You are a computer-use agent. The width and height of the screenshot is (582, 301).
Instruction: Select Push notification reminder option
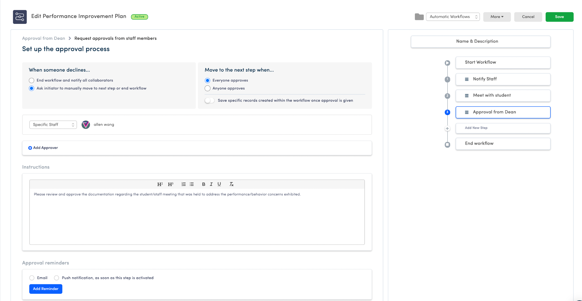(57, 278)
